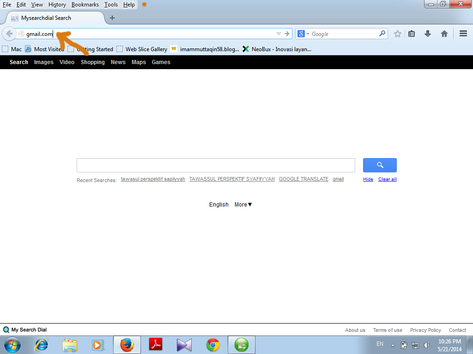Click the blue magnifier search button
The height and width of the screenshot is (354, 473).
tap(379, 165)
